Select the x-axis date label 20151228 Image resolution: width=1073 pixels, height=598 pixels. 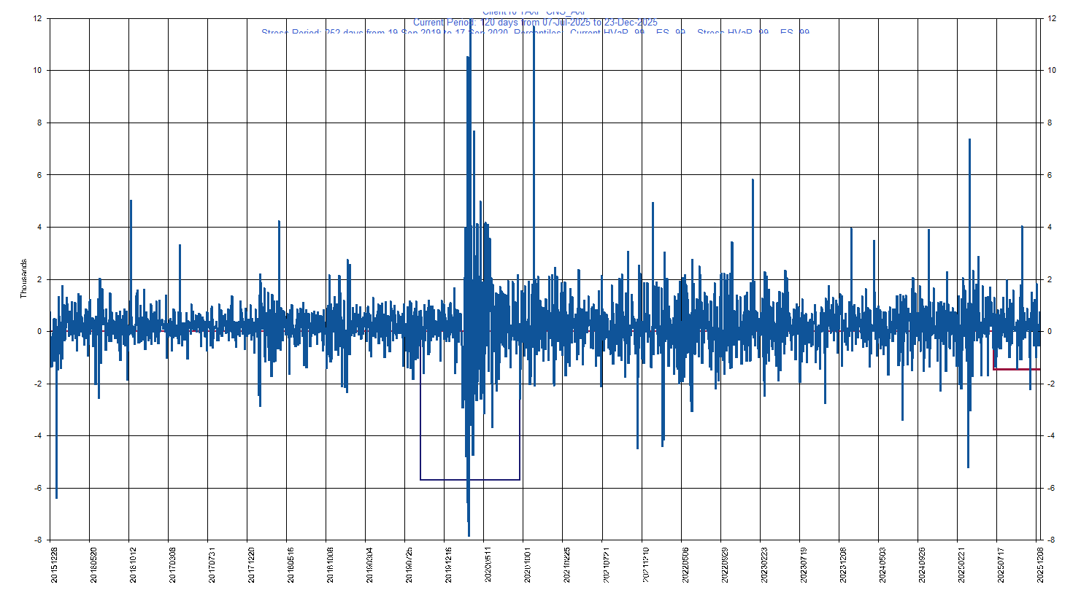[55, 565]
